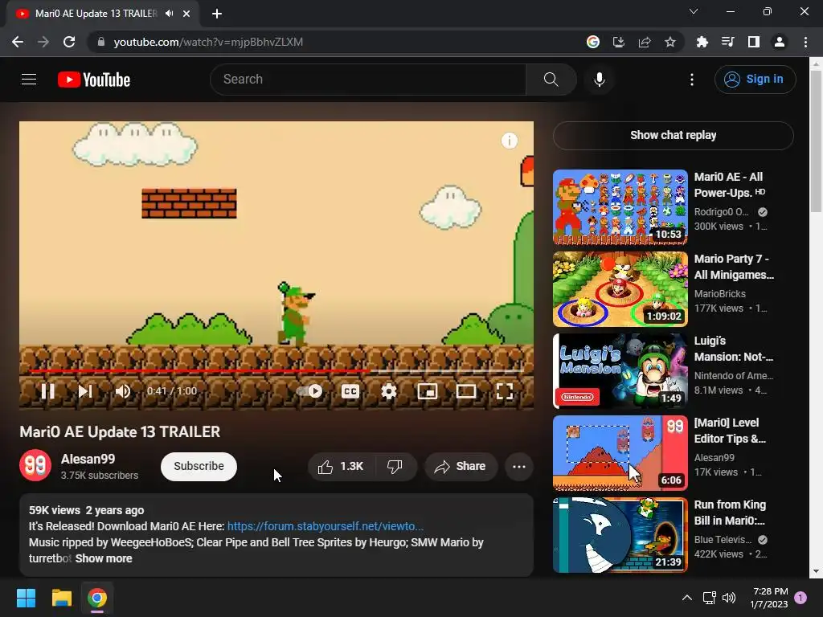Start voice search with microphone icon
823x617 pixels.
point(599,80)
